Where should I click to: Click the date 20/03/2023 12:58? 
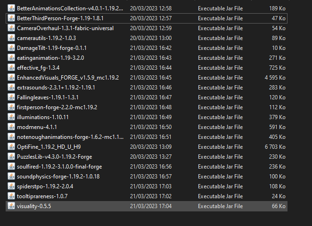pos(151,8)
